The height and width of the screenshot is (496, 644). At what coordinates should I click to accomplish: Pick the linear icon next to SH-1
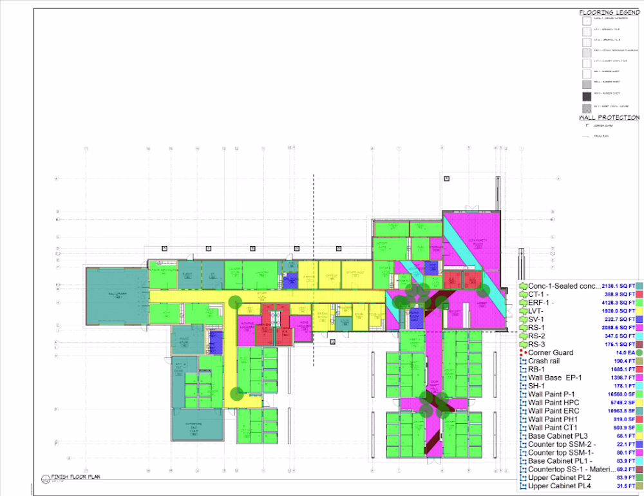523,386
